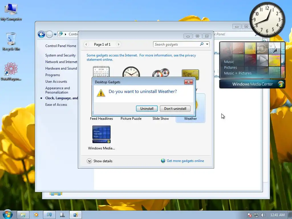Select the Slide Show gadget label
Screen dimensions: 292x219
pyautogui.click(x=161, y=119)
